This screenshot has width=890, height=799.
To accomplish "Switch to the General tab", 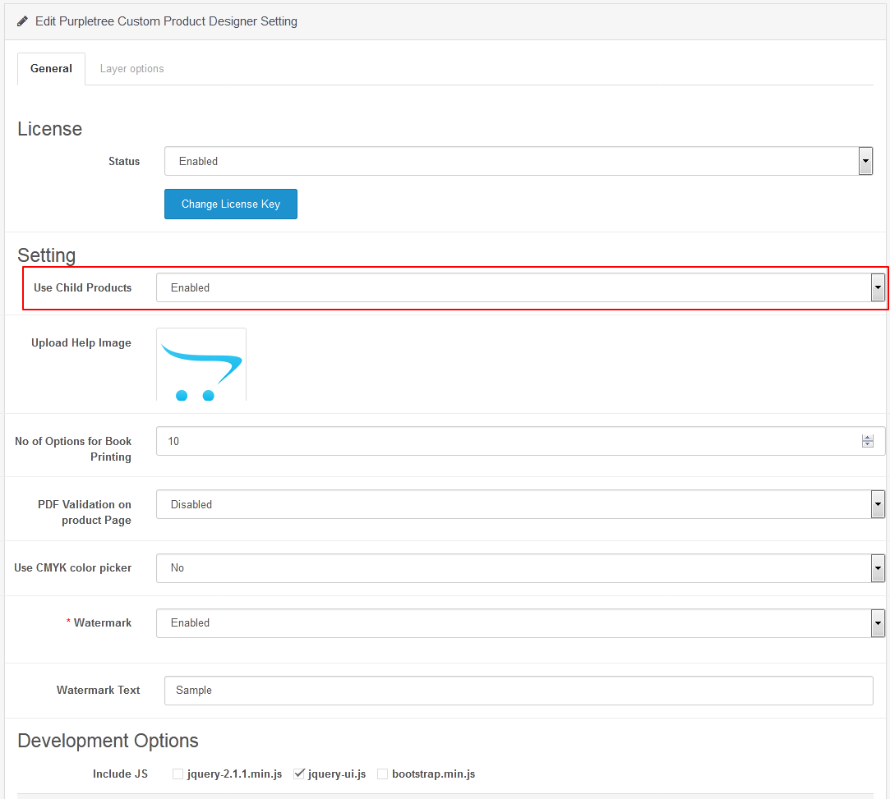I will tap(51, 69).
